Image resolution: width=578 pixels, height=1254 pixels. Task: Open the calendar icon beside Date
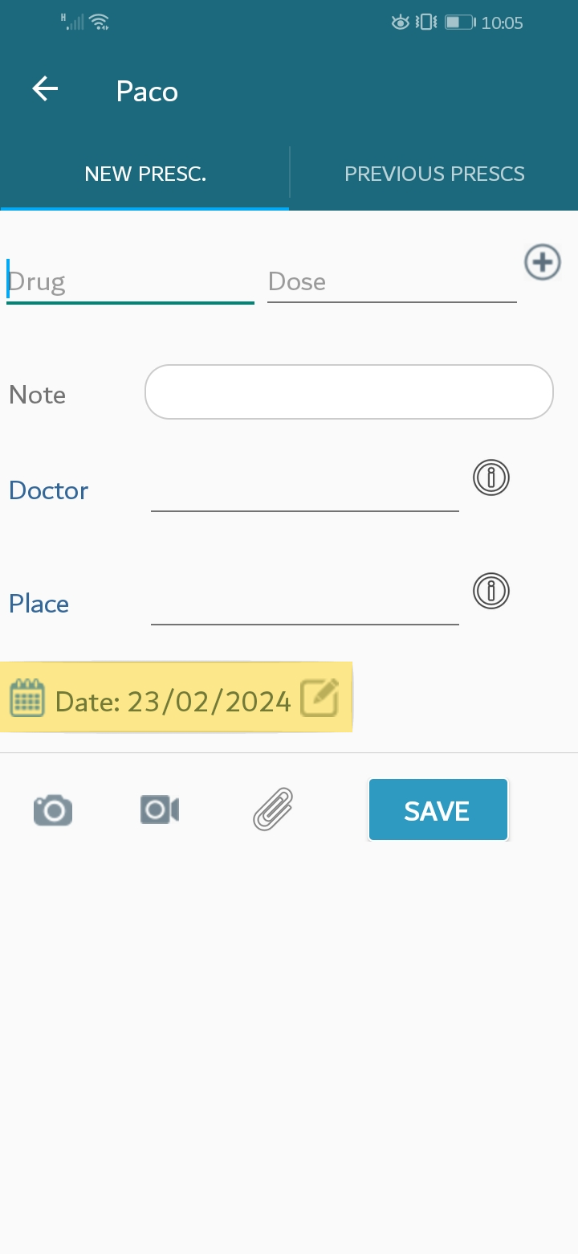[x=27, y=698]
